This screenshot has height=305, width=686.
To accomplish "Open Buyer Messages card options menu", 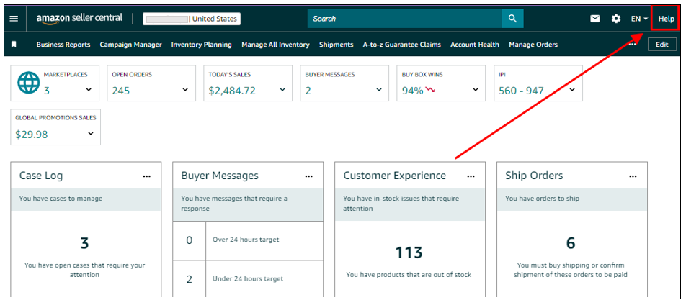I will click(309, 176).
